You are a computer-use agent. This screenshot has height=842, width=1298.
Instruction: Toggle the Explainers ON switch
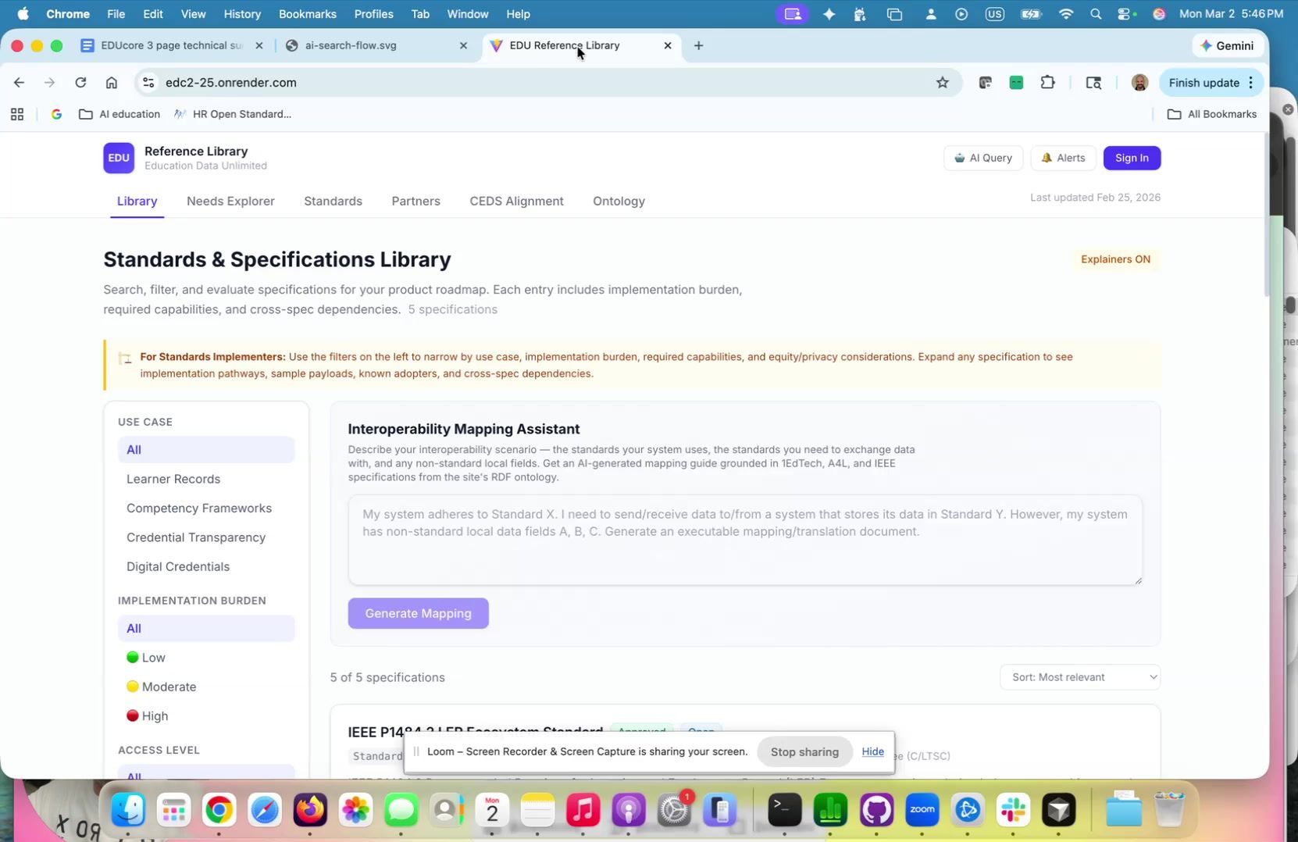(x=1115, y=259)
